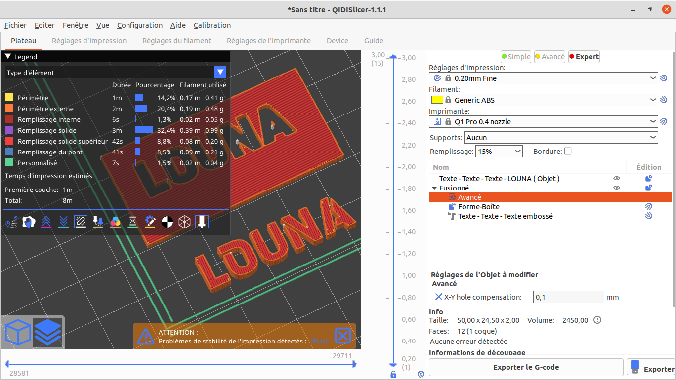
Task: Click vertical layer slider settings gear
Action: [x=421, y=374]
